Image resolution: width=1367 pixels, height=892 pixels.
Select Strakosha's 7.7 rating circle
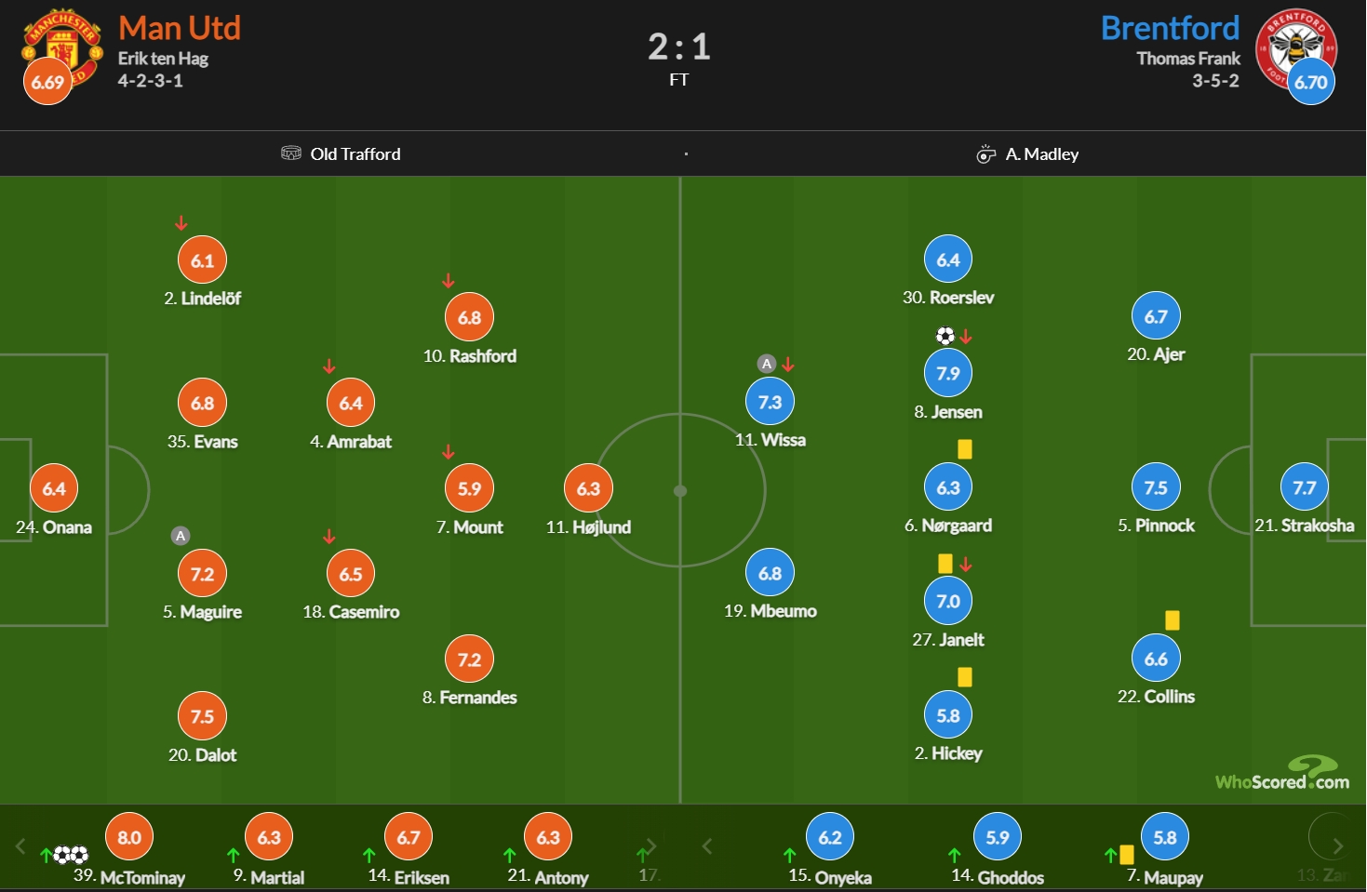pyautogui.click(x=1305, y=487)
